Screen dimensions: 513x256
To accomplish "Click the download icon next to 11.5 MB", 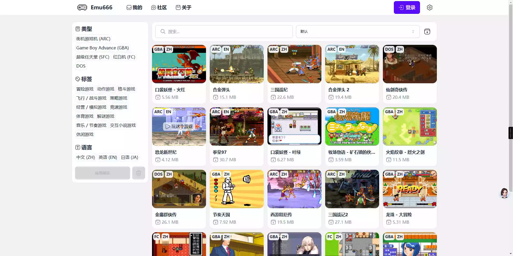I will (x=389, y=160).
